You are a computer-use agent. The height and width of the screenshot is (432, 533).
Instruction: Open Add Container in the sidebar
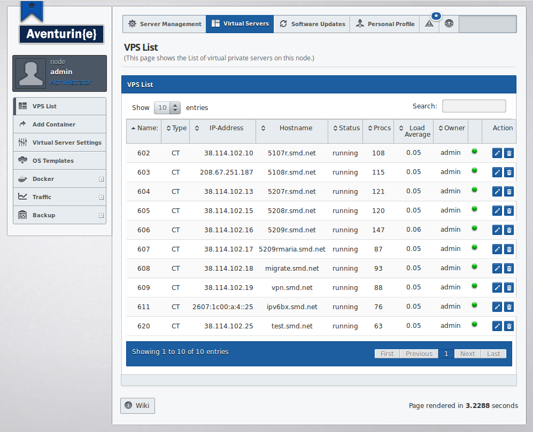tap(59, 124)
